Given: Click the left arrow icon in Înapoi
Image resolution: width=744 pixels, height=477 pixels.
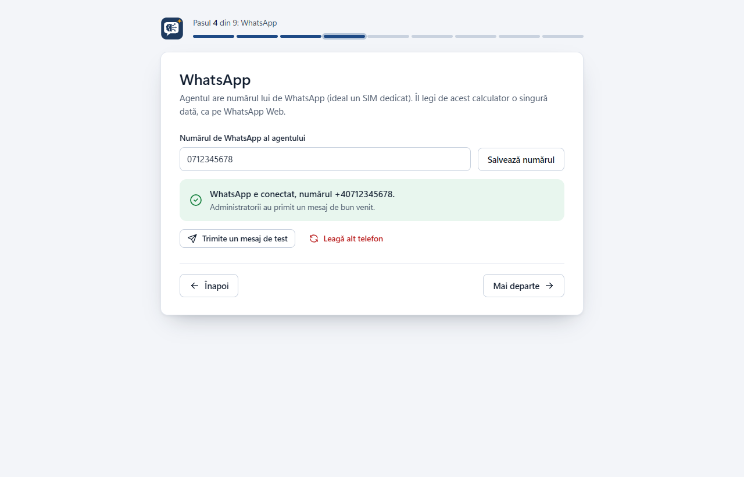Looking at the screenshot, I should [195, 286].
